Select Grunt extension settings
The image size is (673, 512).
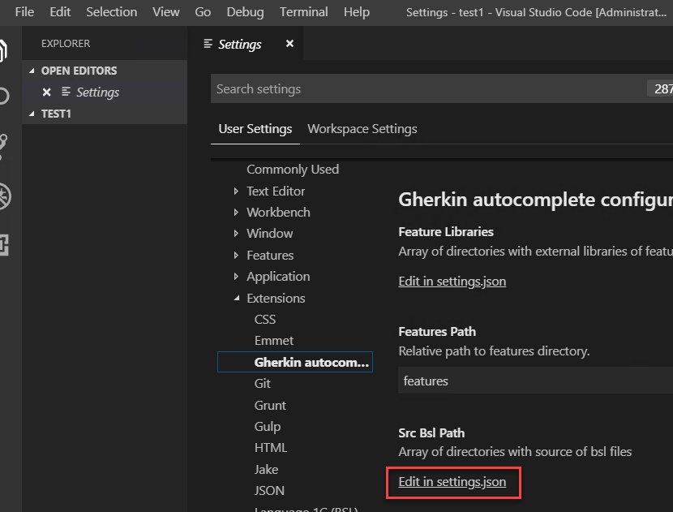click(x=270, y=405)
